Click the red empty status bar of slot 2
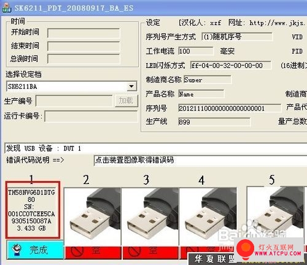 pyautogui.click(x=93, y=253)
